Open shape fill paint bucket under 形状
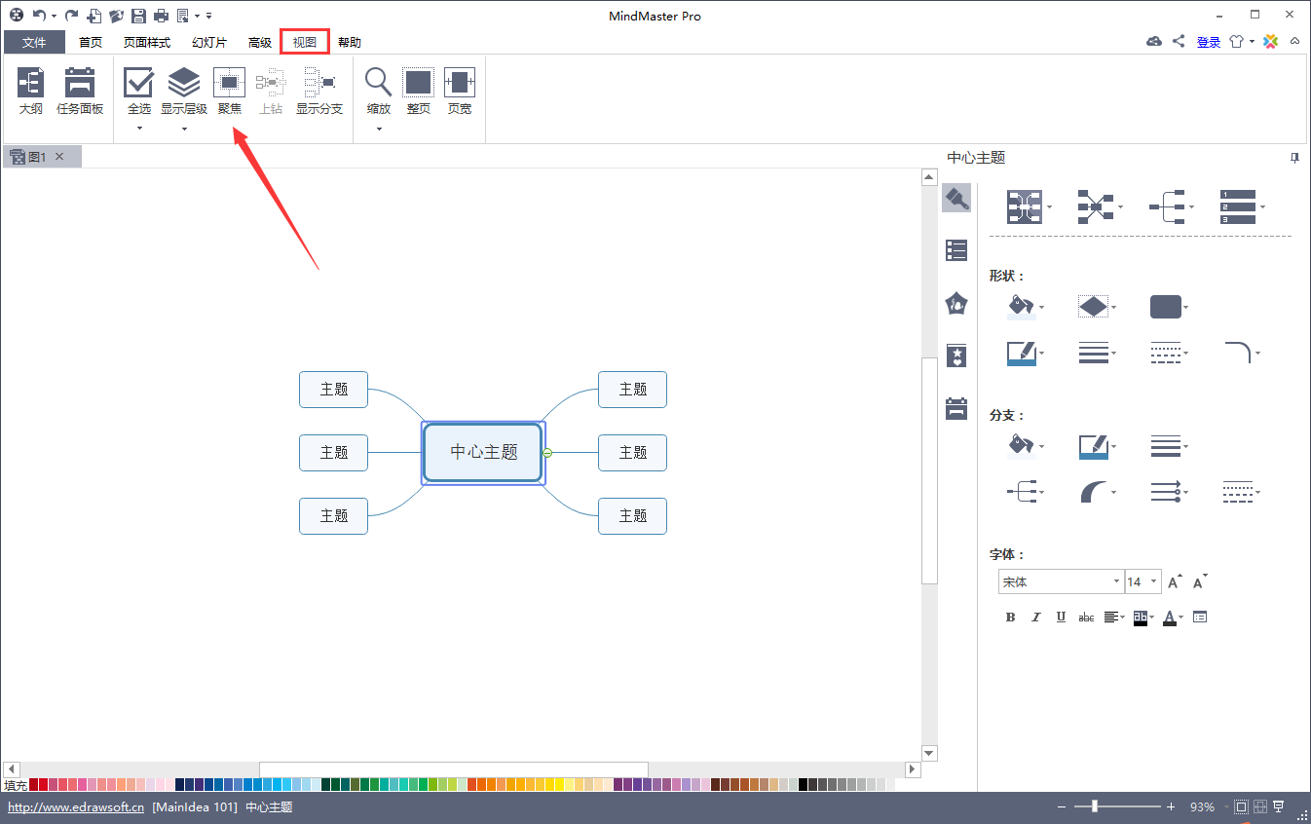This screenshot has width=1311, height=824. click(x=1026, y=307)
